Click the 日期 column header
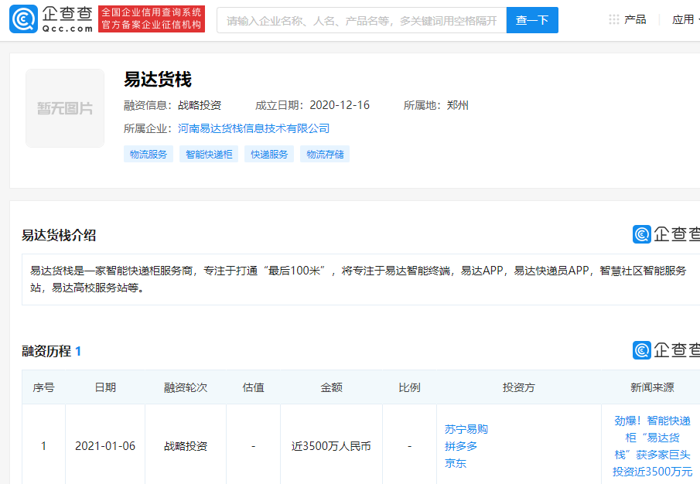The height and width of the screenshot is (484, 700). [105, 387]
